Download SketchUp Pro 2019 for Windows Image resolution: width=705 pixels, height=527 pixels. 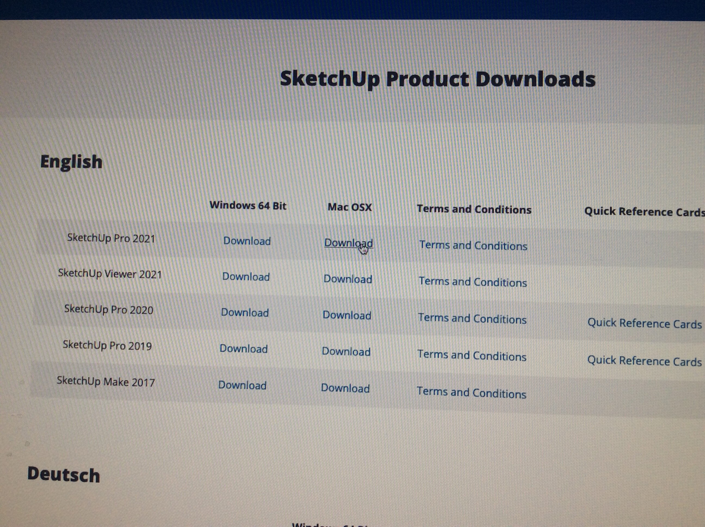pos(243,349)
